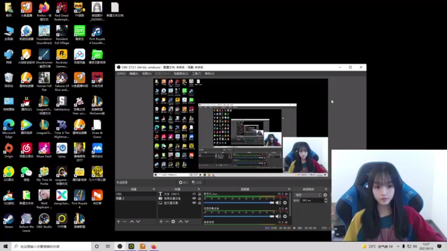Click the volume slider of the first mixer channel

239,202
